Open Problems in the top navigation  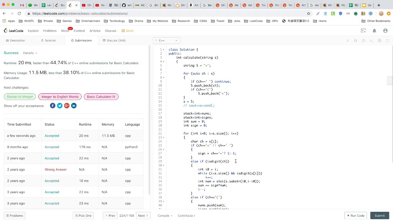50,31
